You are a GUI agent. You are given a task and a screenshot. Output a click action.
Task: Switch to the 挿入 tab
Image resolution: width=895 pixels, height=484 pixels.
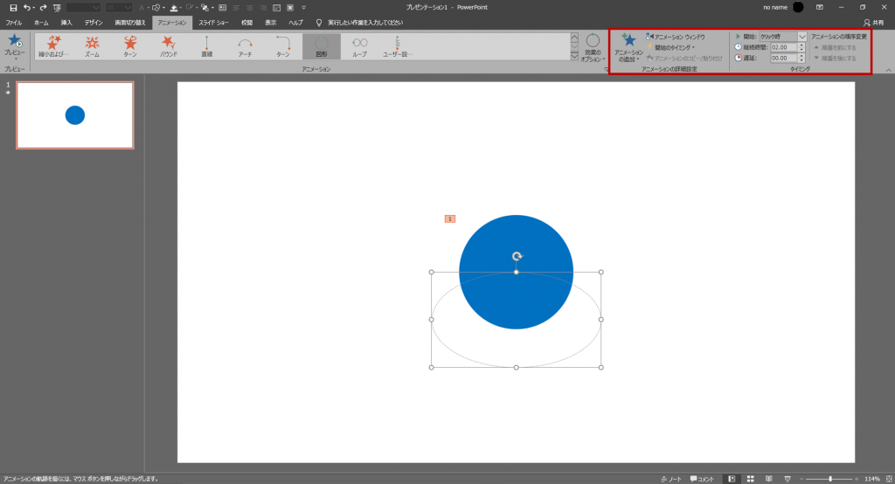tap(66, 22)
